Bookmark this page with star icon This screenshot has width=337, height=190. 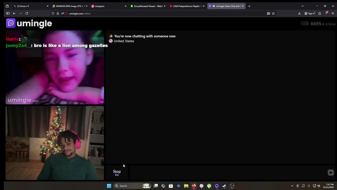point(273,13)
